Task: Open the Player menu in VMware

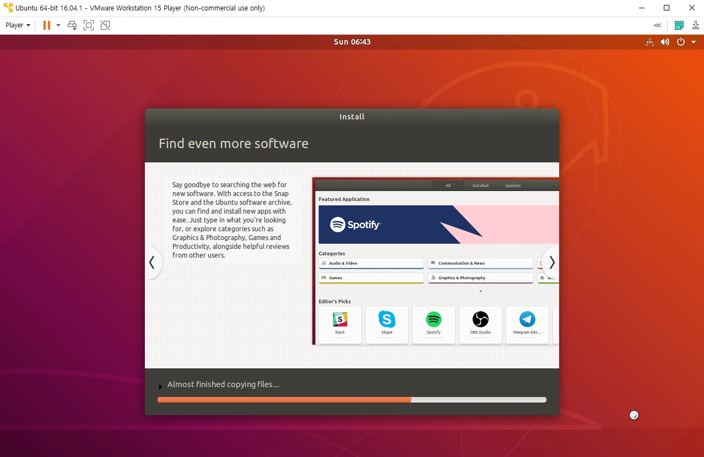Action: click(18, 25)
